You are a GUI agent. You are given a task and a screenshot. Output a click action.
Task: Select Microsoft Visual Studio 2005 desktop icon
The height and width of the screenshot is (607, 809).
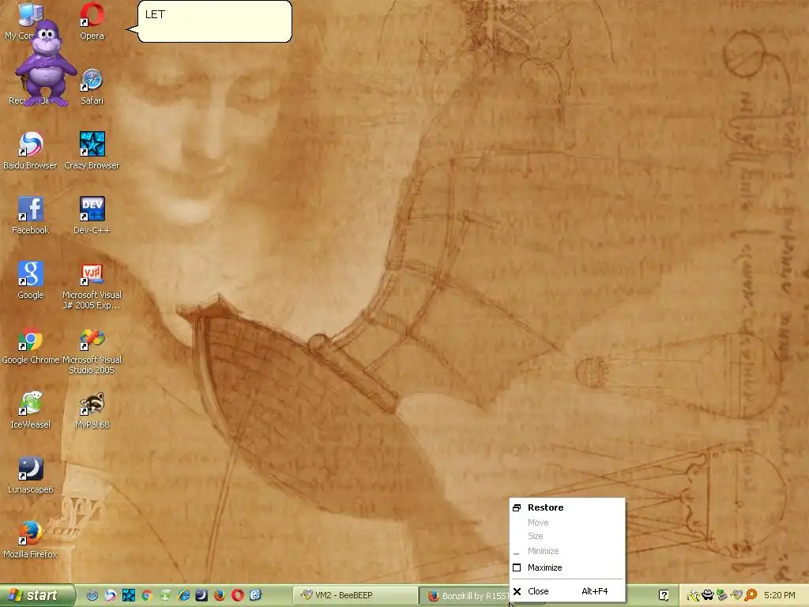[x=92, y=350]
